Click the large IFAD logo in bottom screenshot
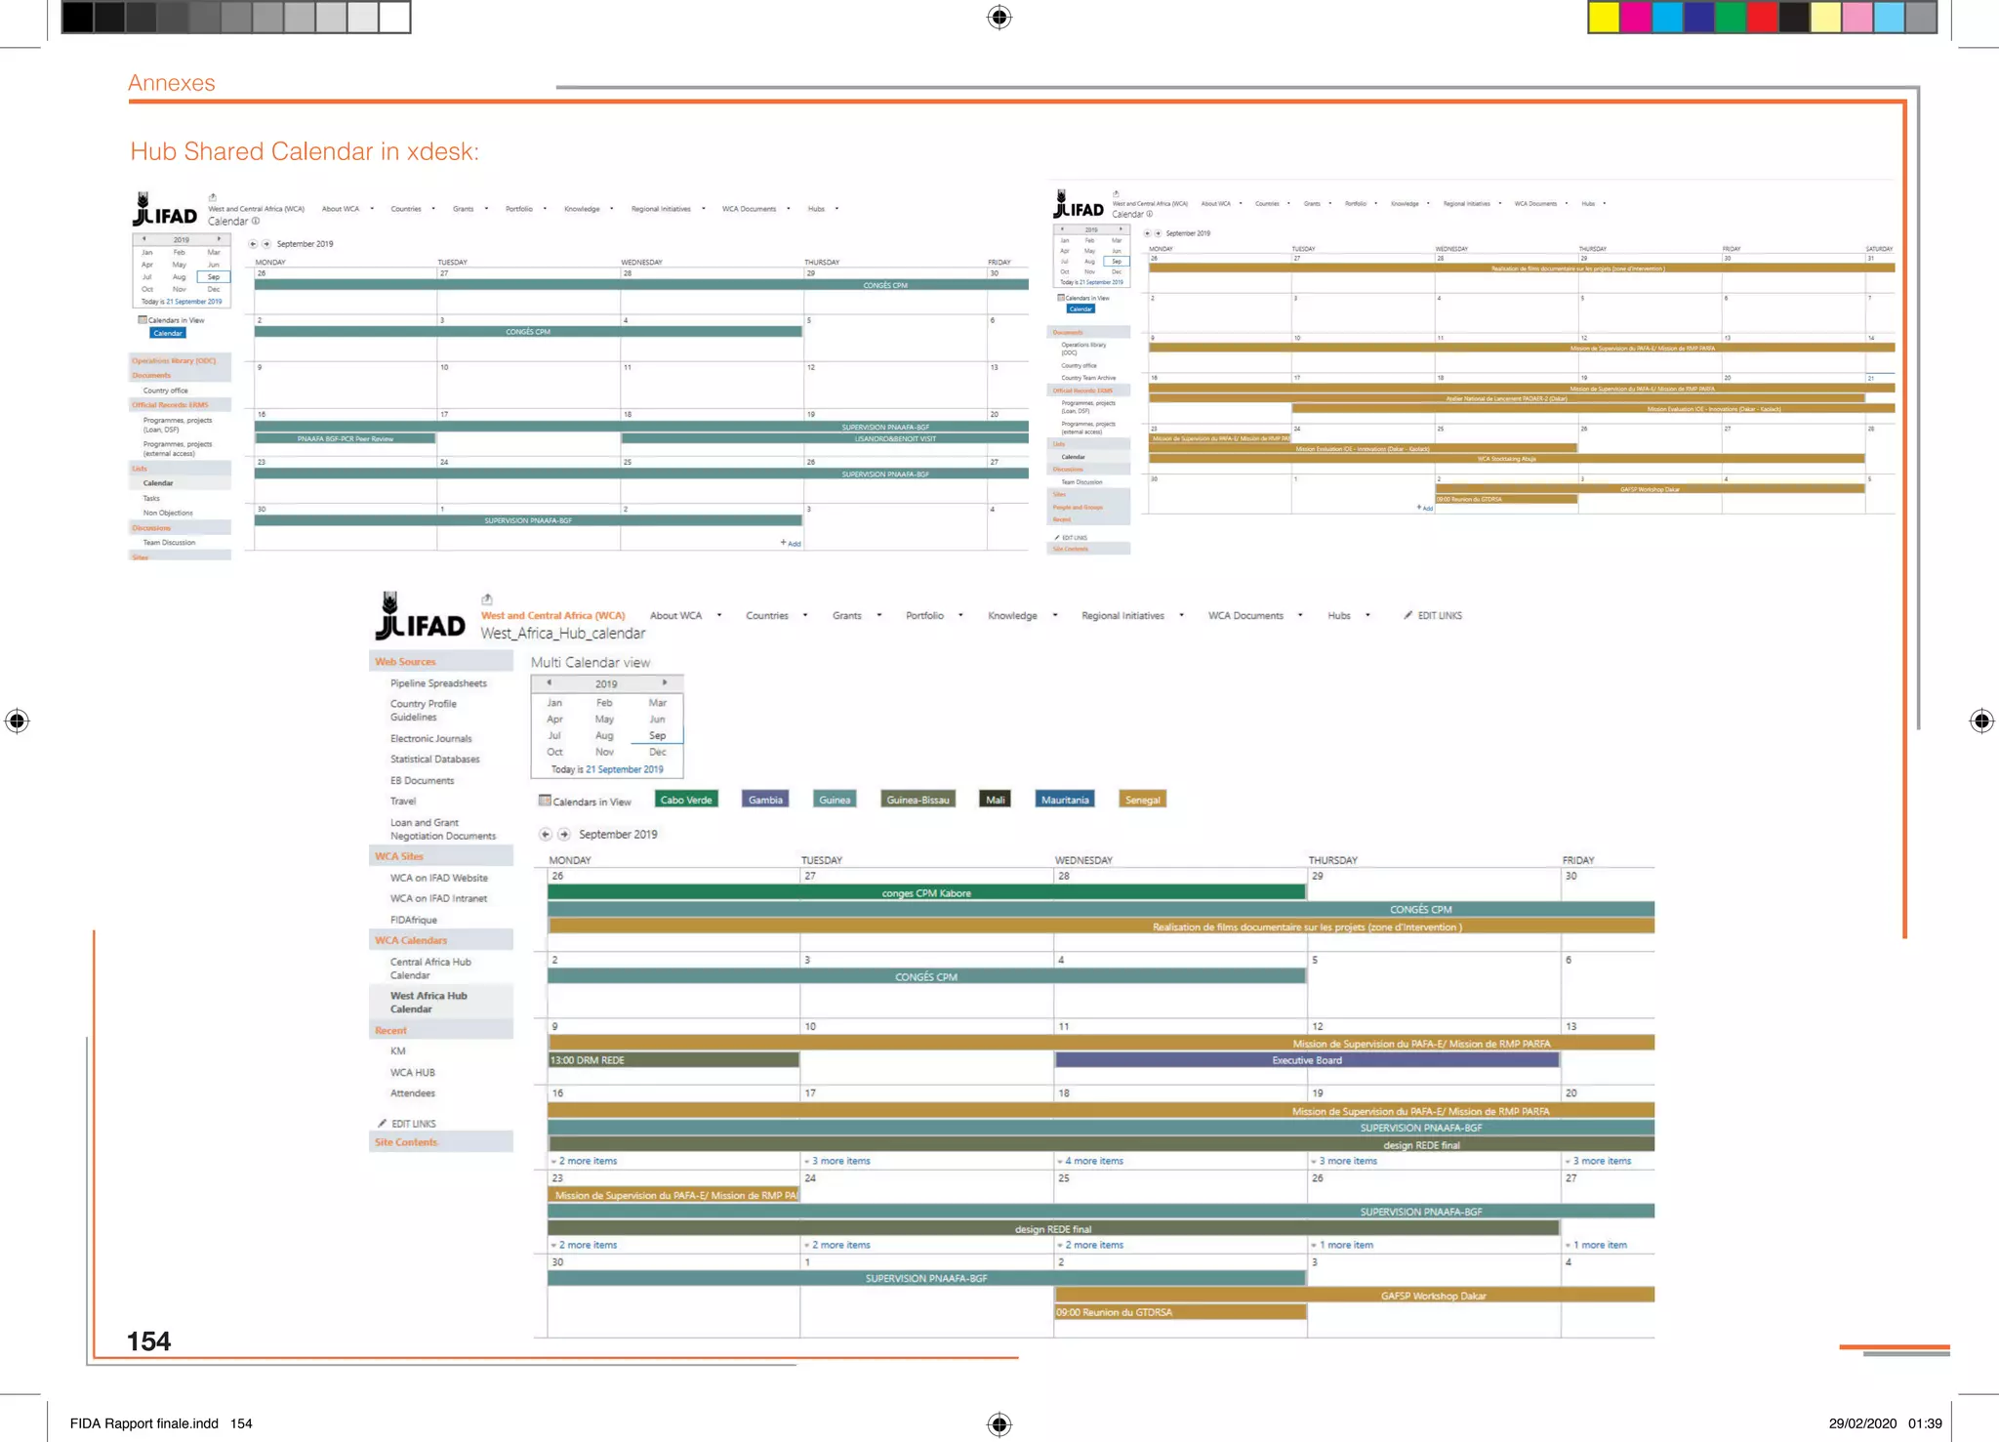 click(421, 617)
